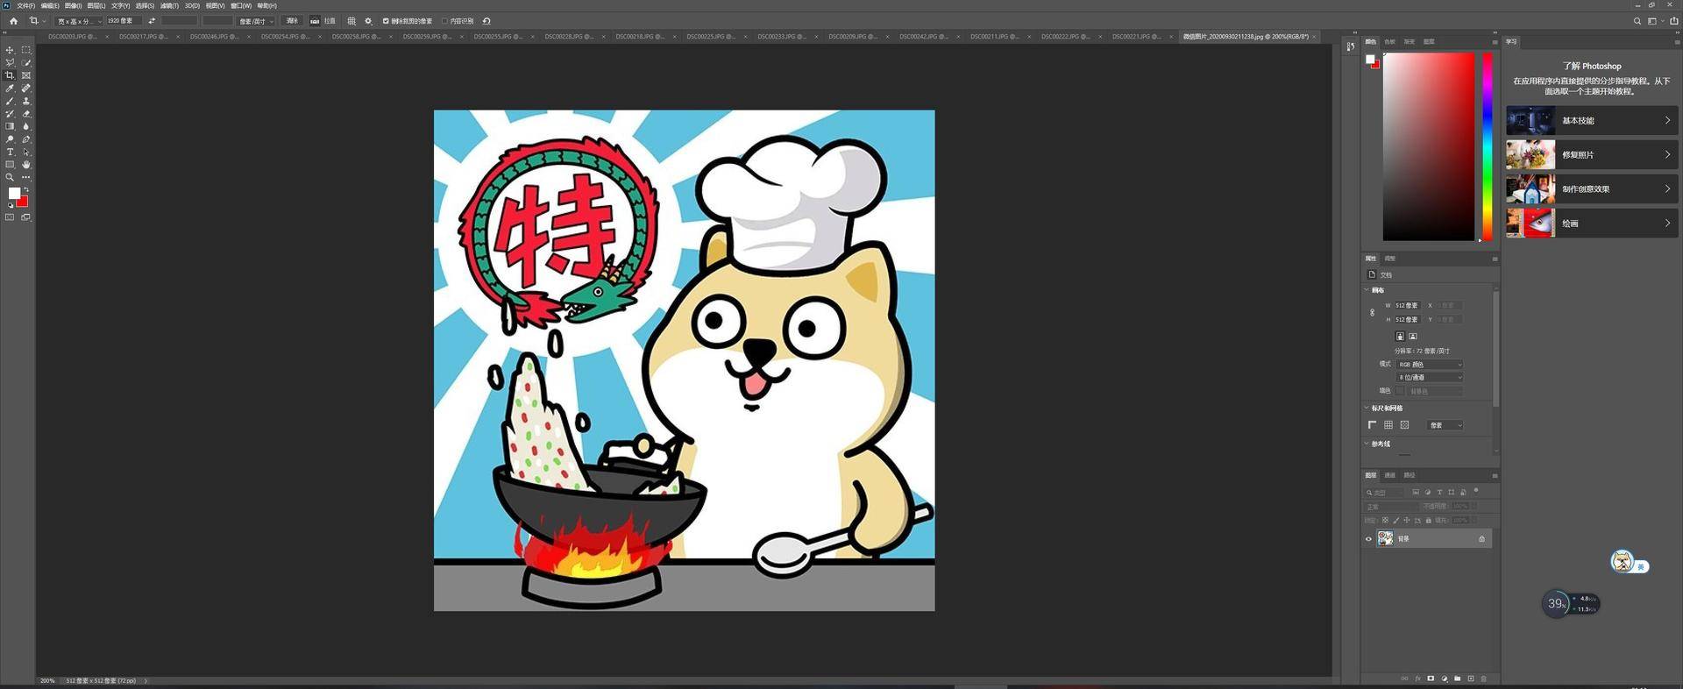Pick the Horizontal Type tool
This screenshot has width=1683, height=689.
tap(10, 153)
